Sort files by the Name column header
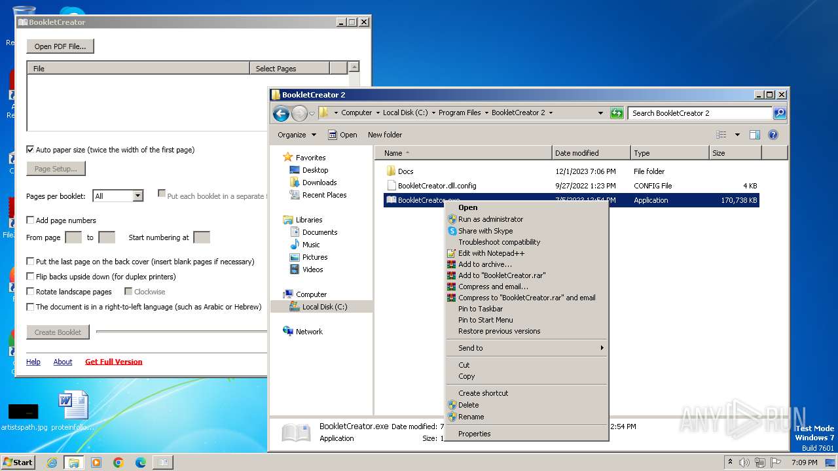 464,153
